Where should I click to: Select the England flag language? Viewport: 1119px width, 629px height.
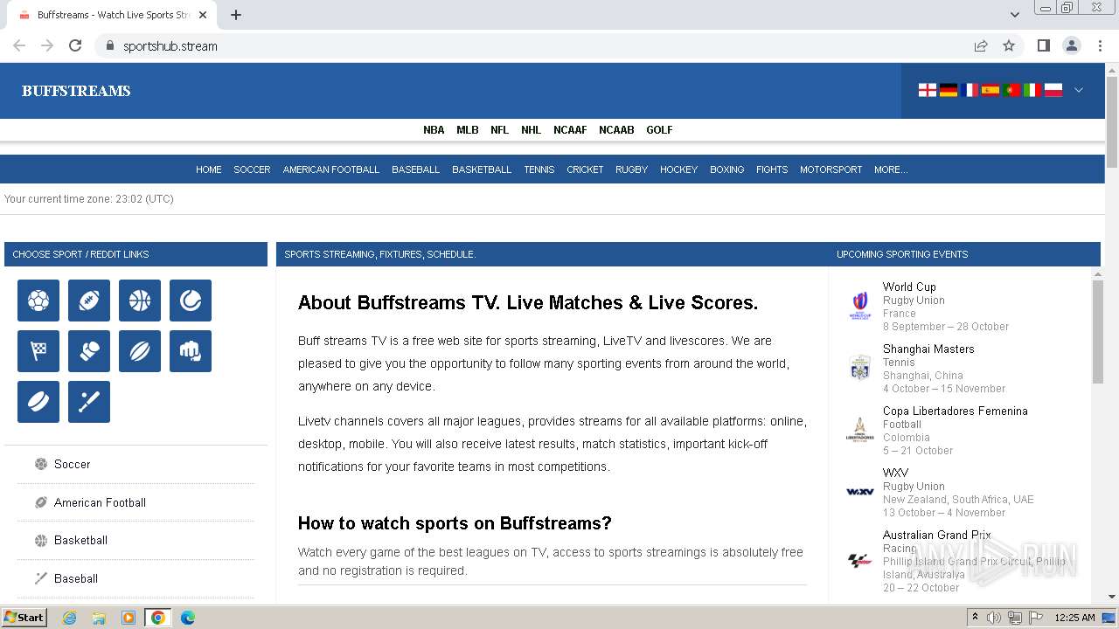928,90
